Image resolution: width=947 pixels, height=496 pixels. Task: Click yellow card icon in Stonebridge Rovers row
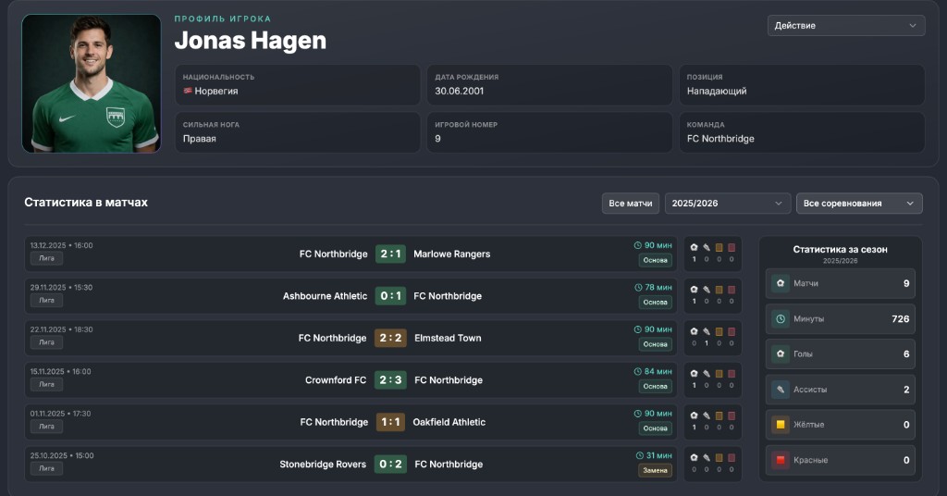719,458
